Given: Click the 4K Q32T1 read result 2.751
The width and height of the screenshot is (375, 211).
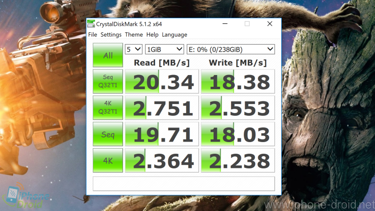Looking at the screenshot, I should point(162,108).
